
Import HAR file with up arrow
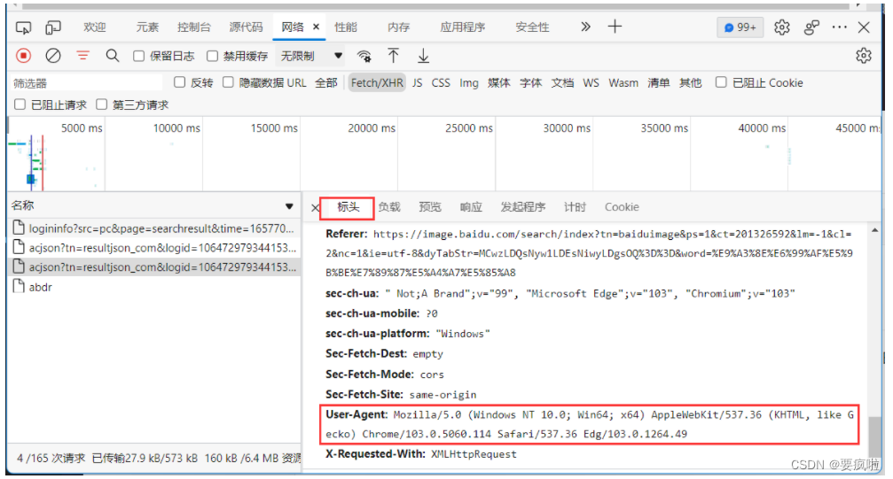pos(393,55)
